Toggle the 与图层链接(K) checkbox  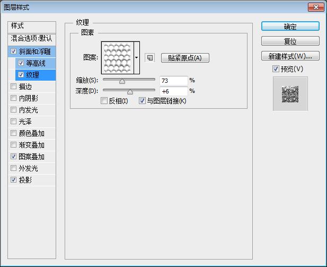coord(142,101)
